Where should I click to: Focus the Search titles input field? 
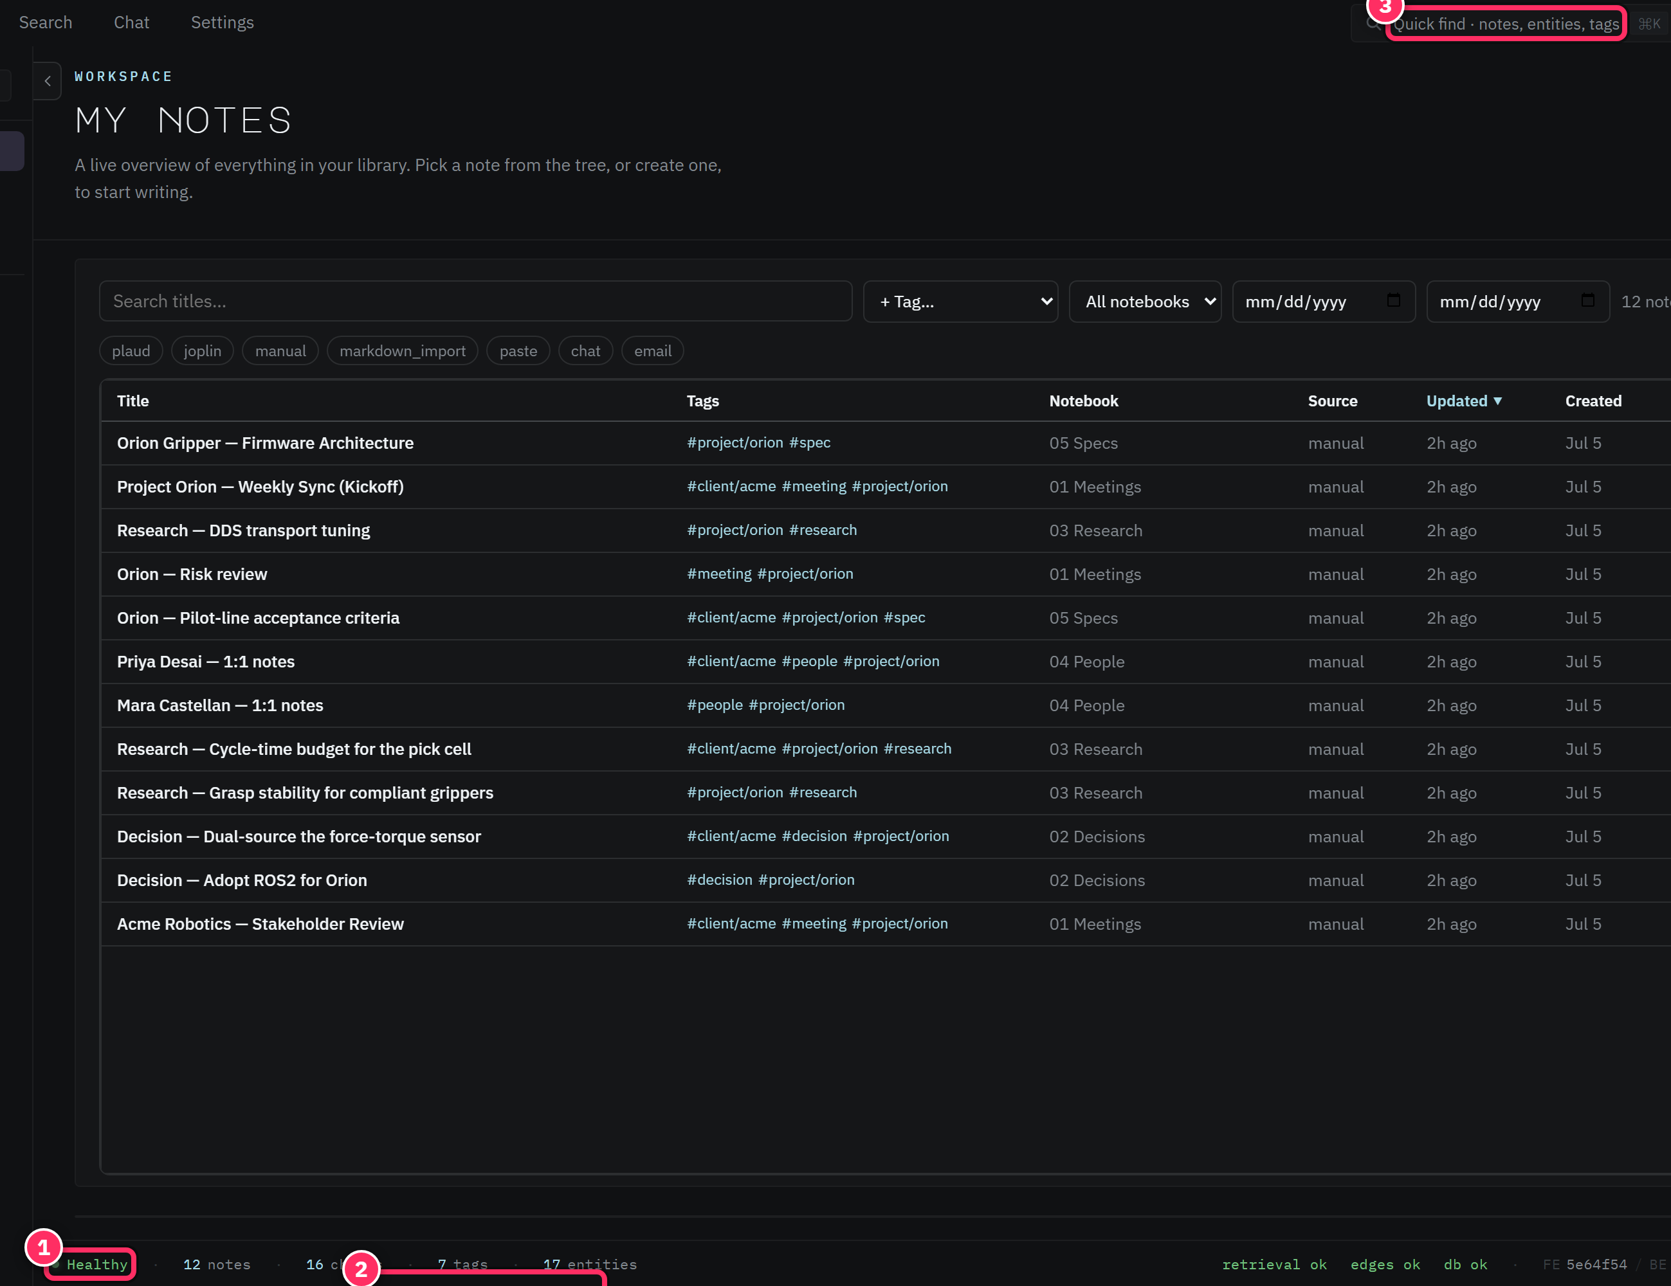[475, 302]
